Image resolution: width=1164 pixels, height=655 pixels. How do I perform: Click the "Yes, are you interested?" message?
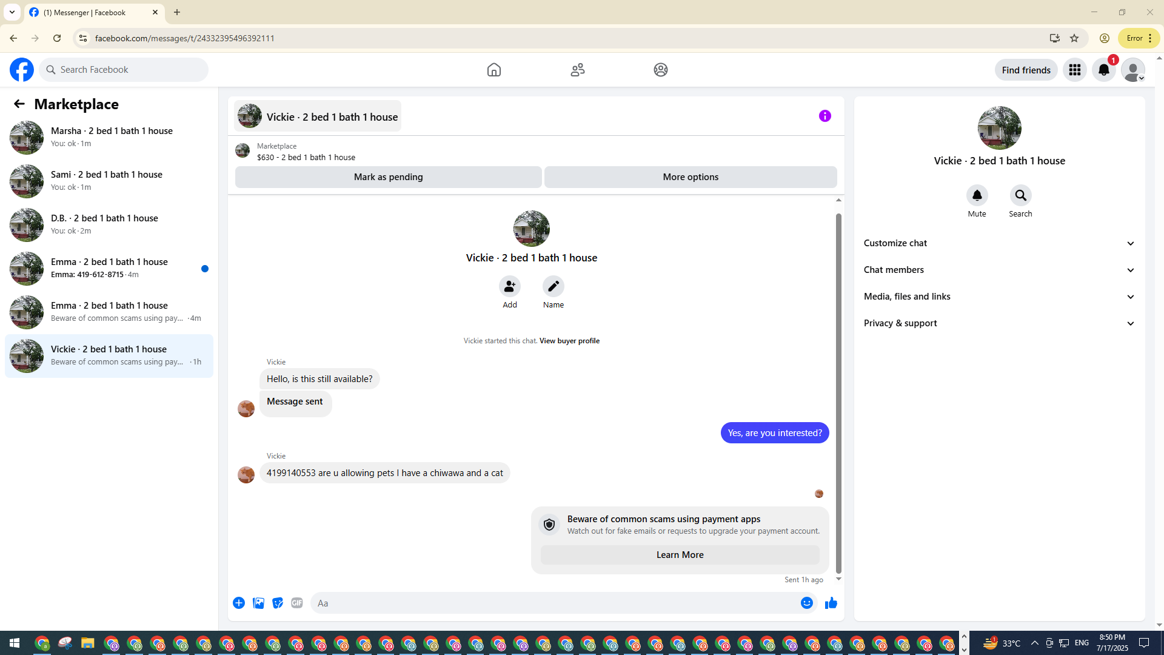coord(775,433)
